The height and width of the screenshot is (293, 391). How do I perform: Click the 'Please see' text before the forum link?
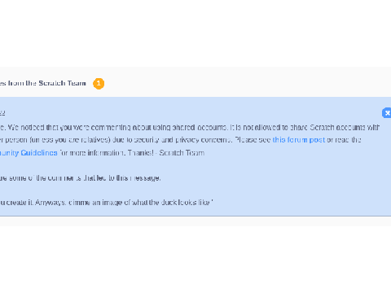[253, 140]
